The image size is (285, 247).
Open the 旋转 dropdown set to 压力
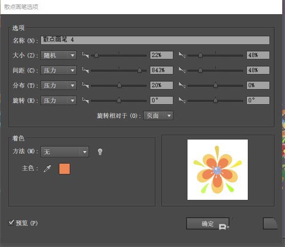tap(58, 100)
